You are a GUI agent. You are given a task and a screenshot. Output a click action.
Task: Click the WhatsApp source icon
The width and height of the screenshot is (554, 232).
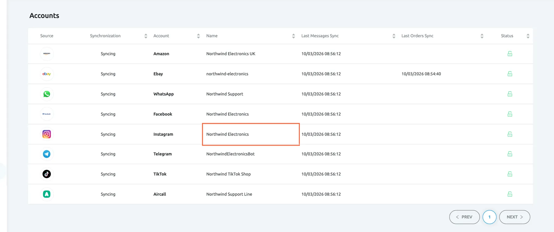[47, 94]
